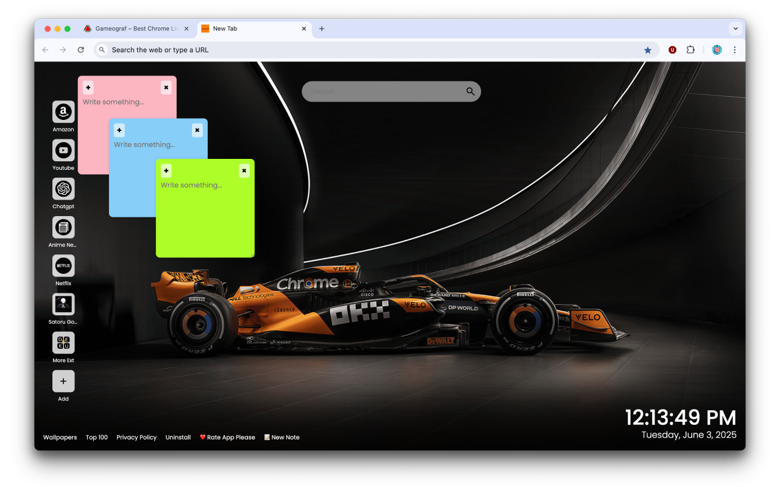780x487 pixels.
Task: Open the Chrome three-dot menu
Action: (x=735, y=49)
